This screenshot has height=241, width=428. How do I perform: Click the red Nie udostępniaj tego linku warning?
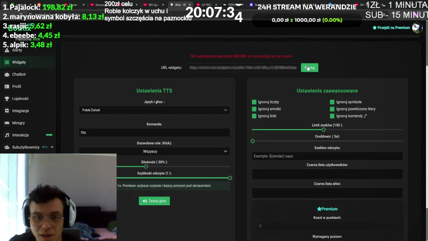pyautogui.click(x=241, y=56)
